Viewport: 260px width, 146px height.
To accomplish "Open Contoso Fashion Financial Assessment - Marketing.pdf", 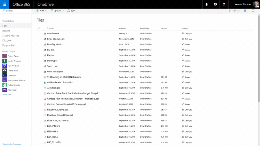I will point(73,99).
